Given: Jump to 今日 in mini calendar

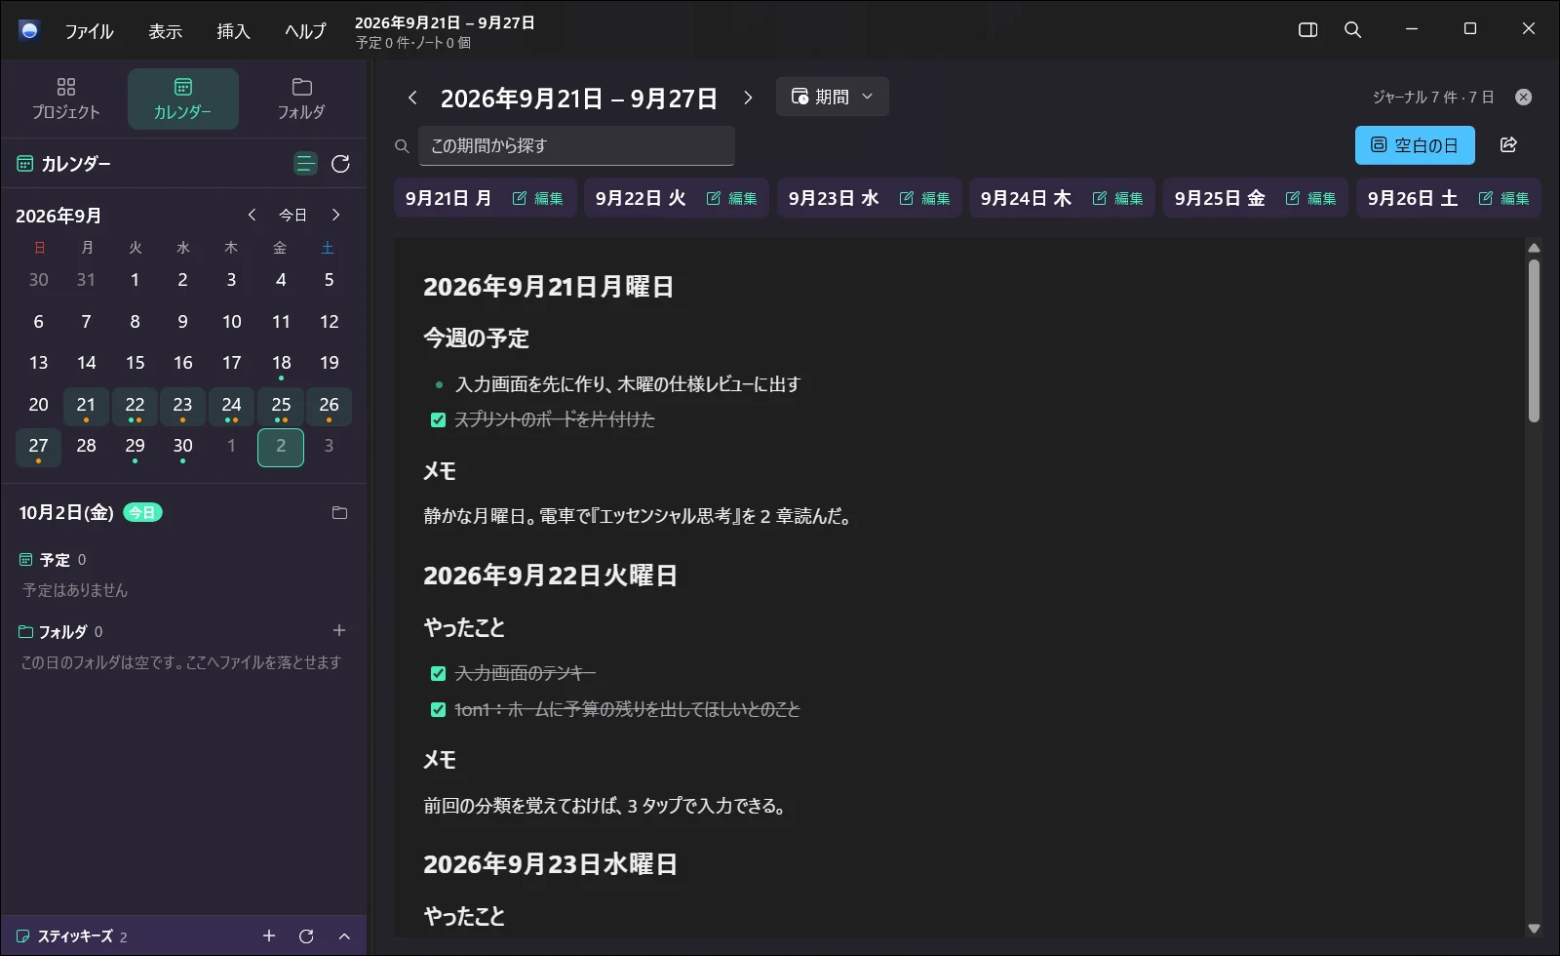Looking at the screenshot, I should pos(292,215).
